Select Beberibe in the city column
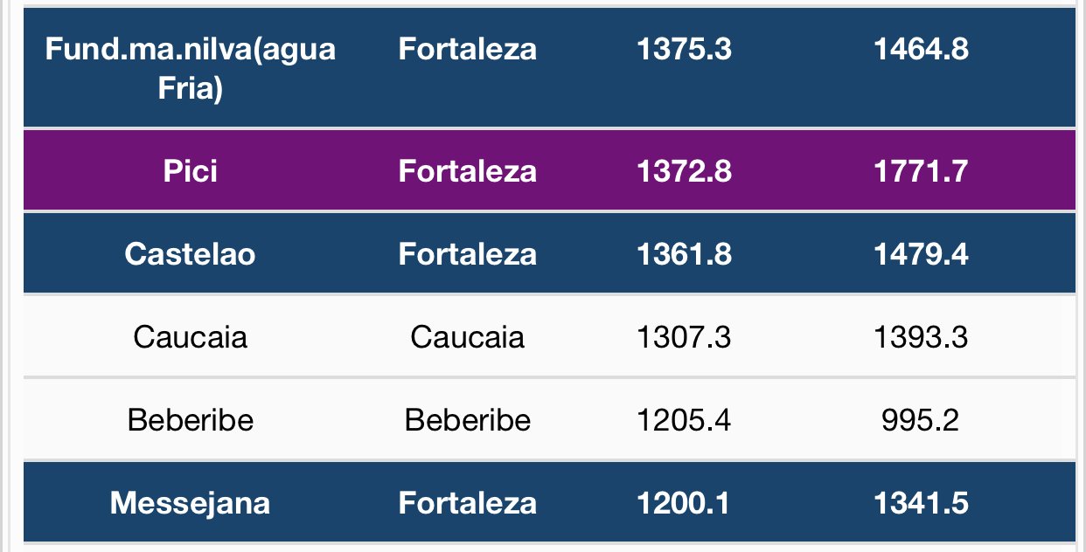The width and height of the screenshot is (1086, 552). point(467,420)
